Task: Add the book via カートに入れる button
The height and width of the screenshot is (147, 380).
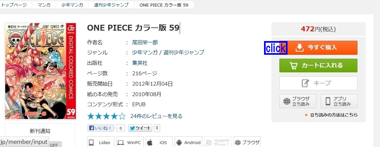Action: (x=318, y=66)
